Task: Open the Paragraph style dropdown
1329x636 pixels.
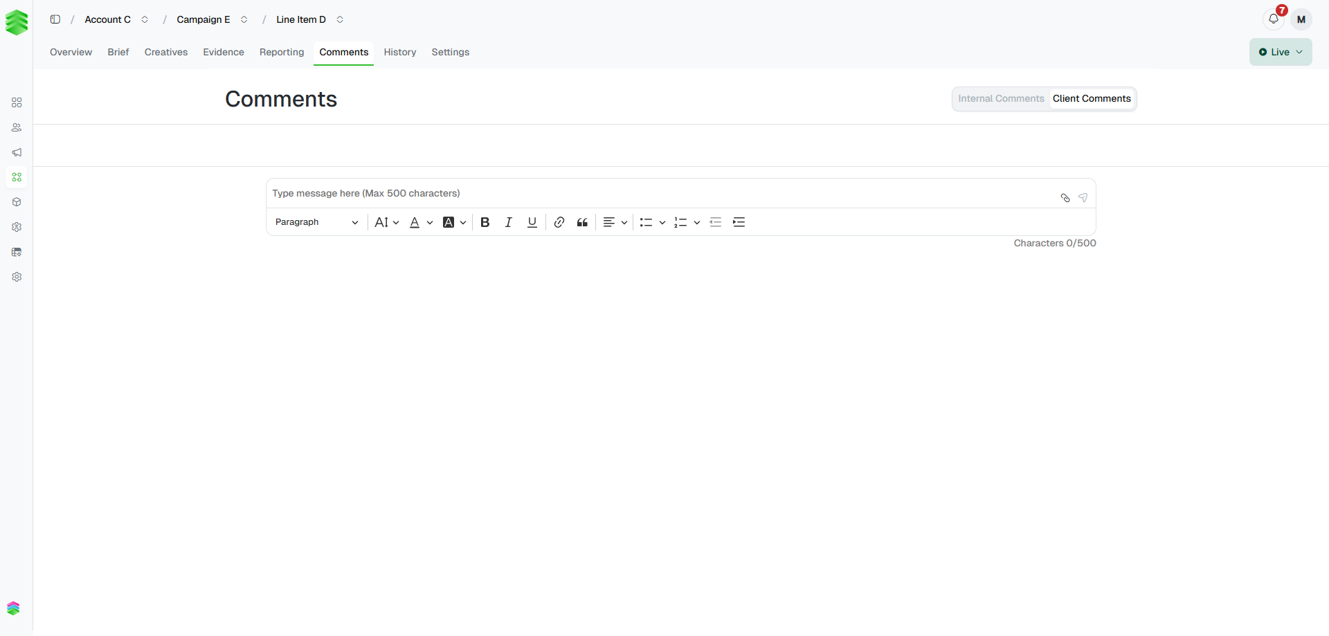Action: [x=316, y=222]
